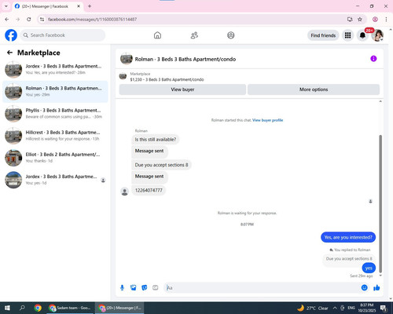Image resolution: width=393 pixels, height=314 pixels.
Task: Attach a file with the photo icon
Action: point(134,288)
